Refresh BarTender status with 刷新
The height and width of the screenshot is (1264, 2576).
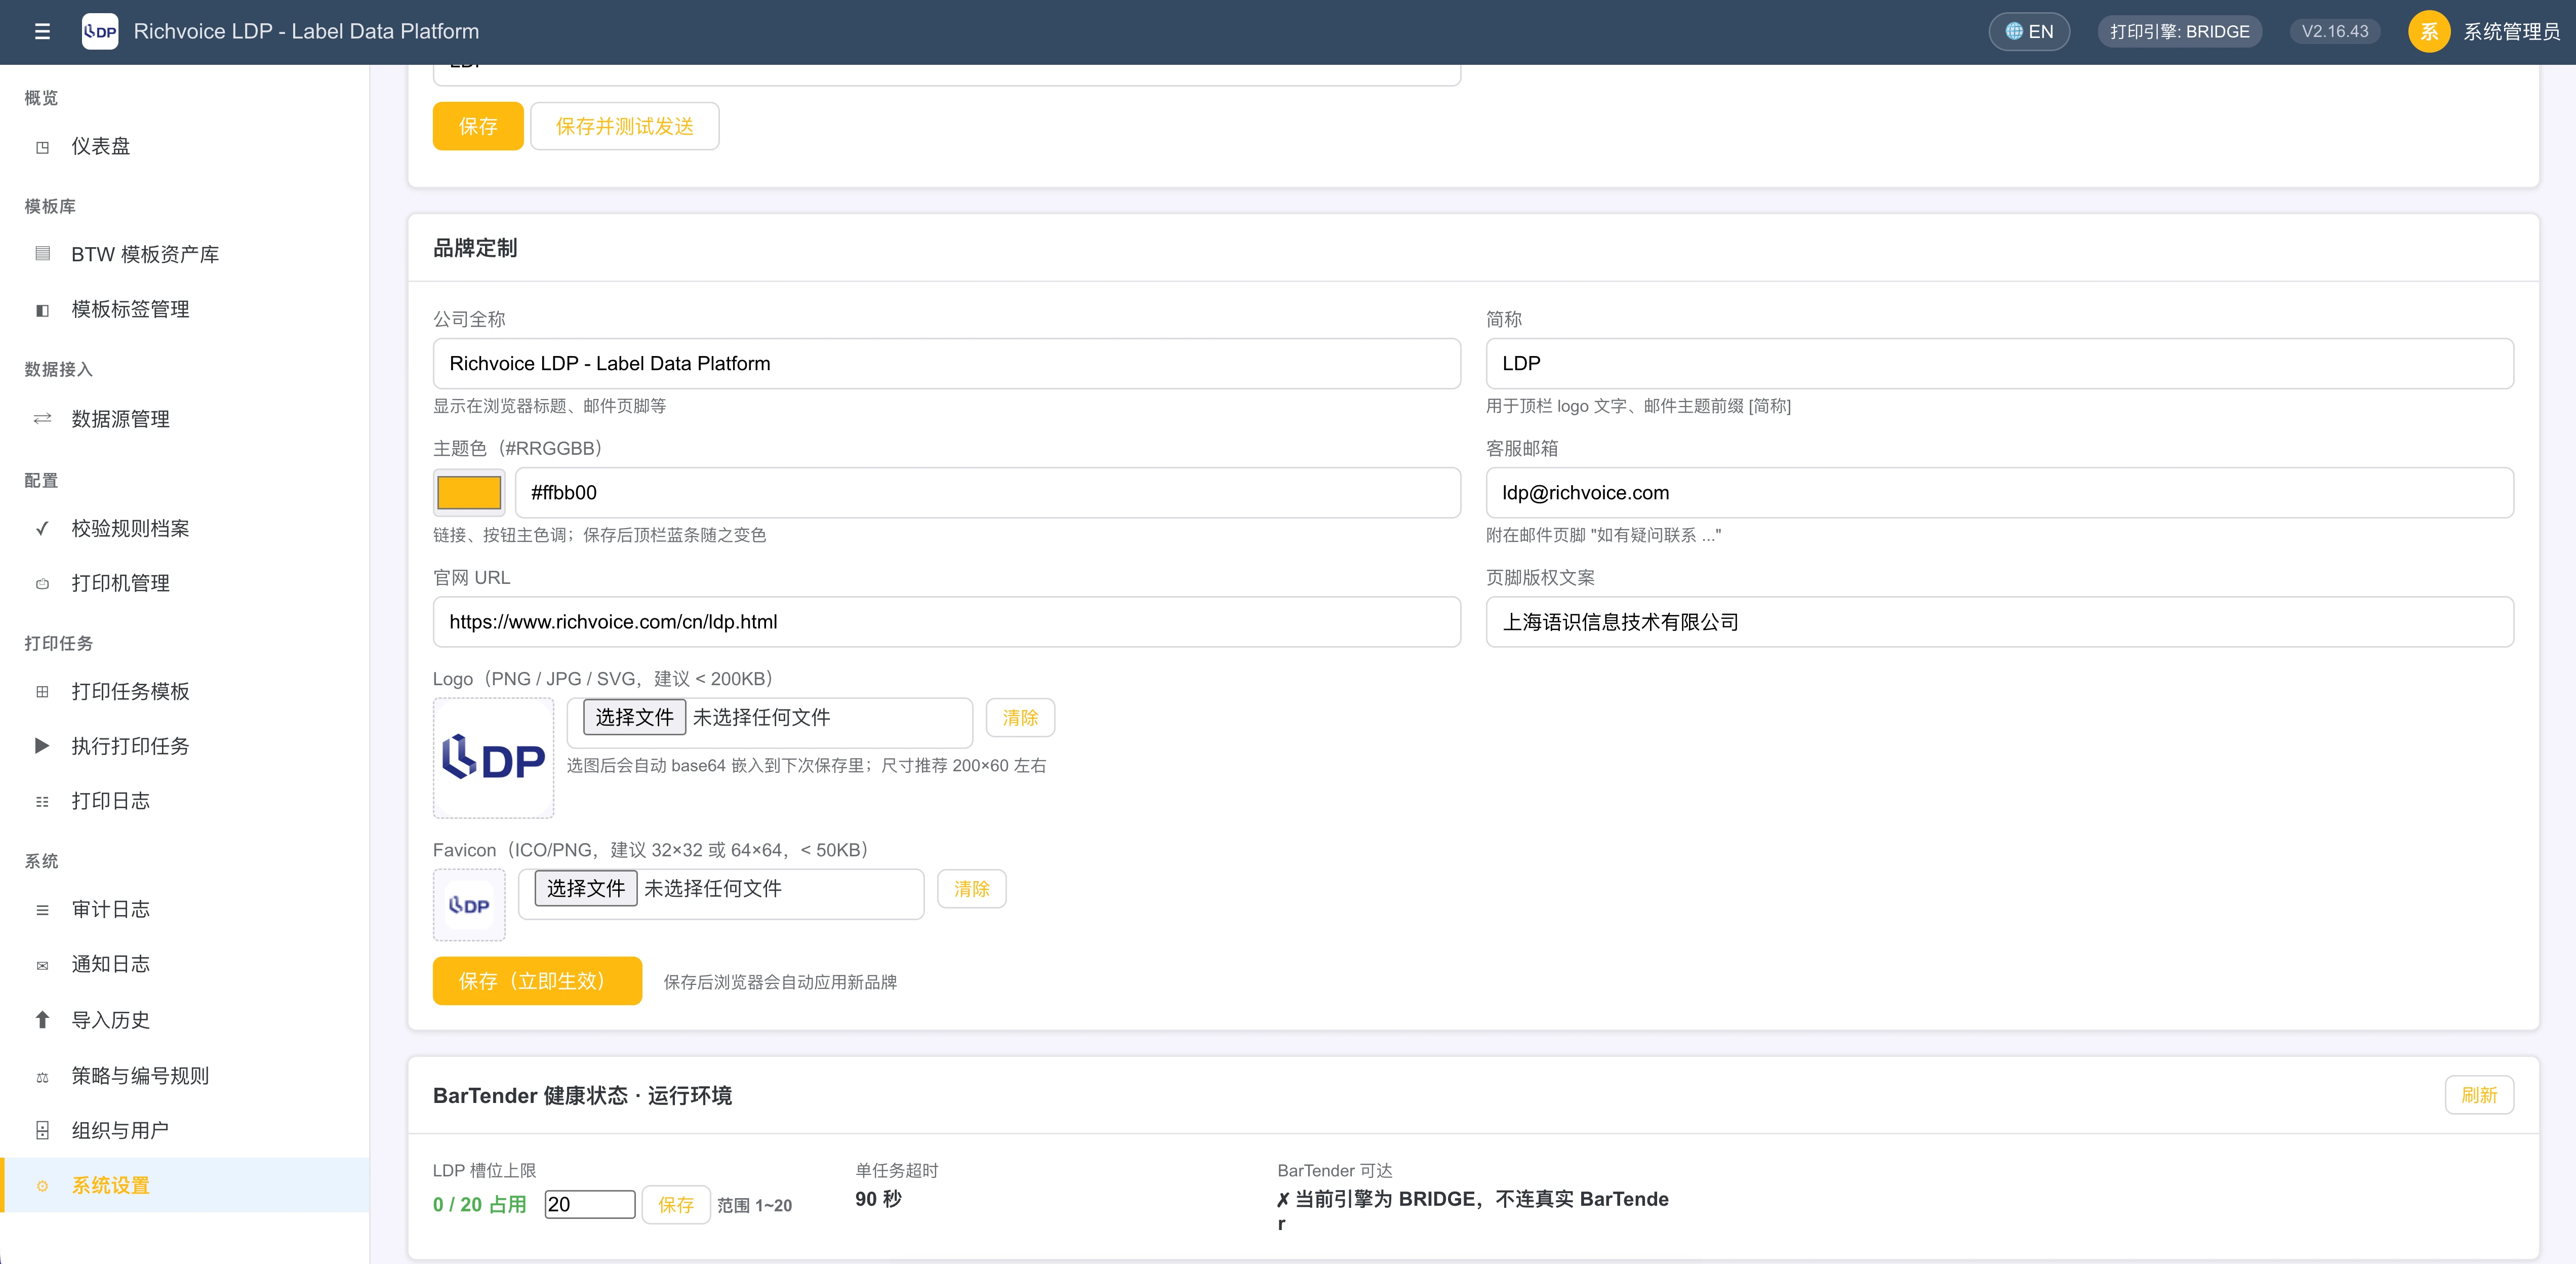(x=2479, y=1095)
